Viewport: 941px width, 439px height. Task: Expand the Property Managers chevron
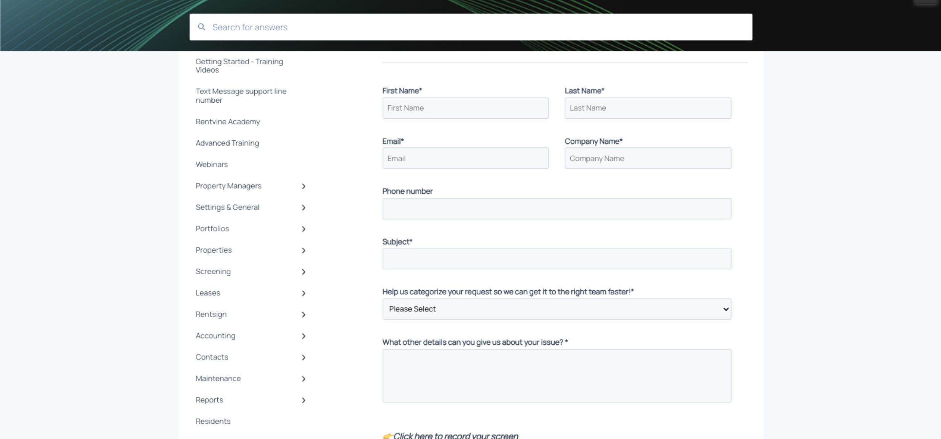tap(303, 186)
